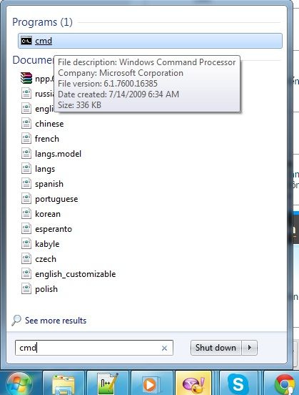Launch Notepad++ from the taskbar
This screenshot has height=395, width=299.
(108, 384)
